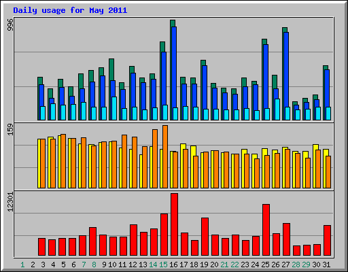Screen dimensions: 348x272
Task: Select green day label 15
Action: click(x=163, y=265)
